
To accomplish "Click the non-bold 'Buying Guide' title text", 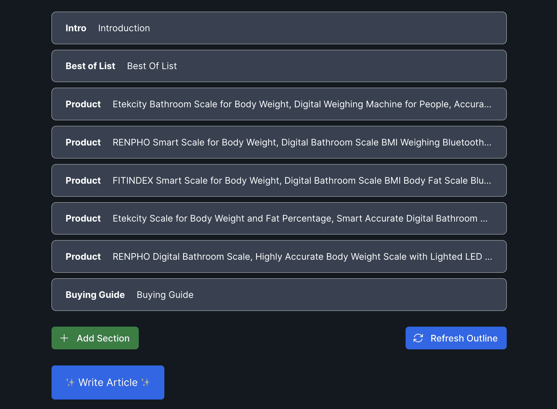I will [165, 295].
